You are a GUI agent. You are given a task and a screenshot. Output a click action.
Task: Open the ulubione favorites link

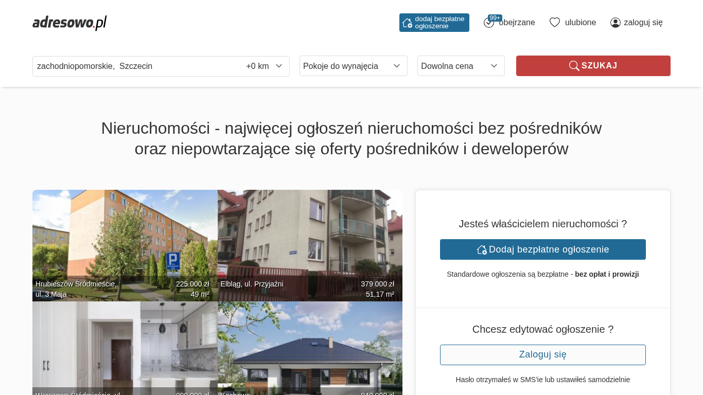pos(580,23)
